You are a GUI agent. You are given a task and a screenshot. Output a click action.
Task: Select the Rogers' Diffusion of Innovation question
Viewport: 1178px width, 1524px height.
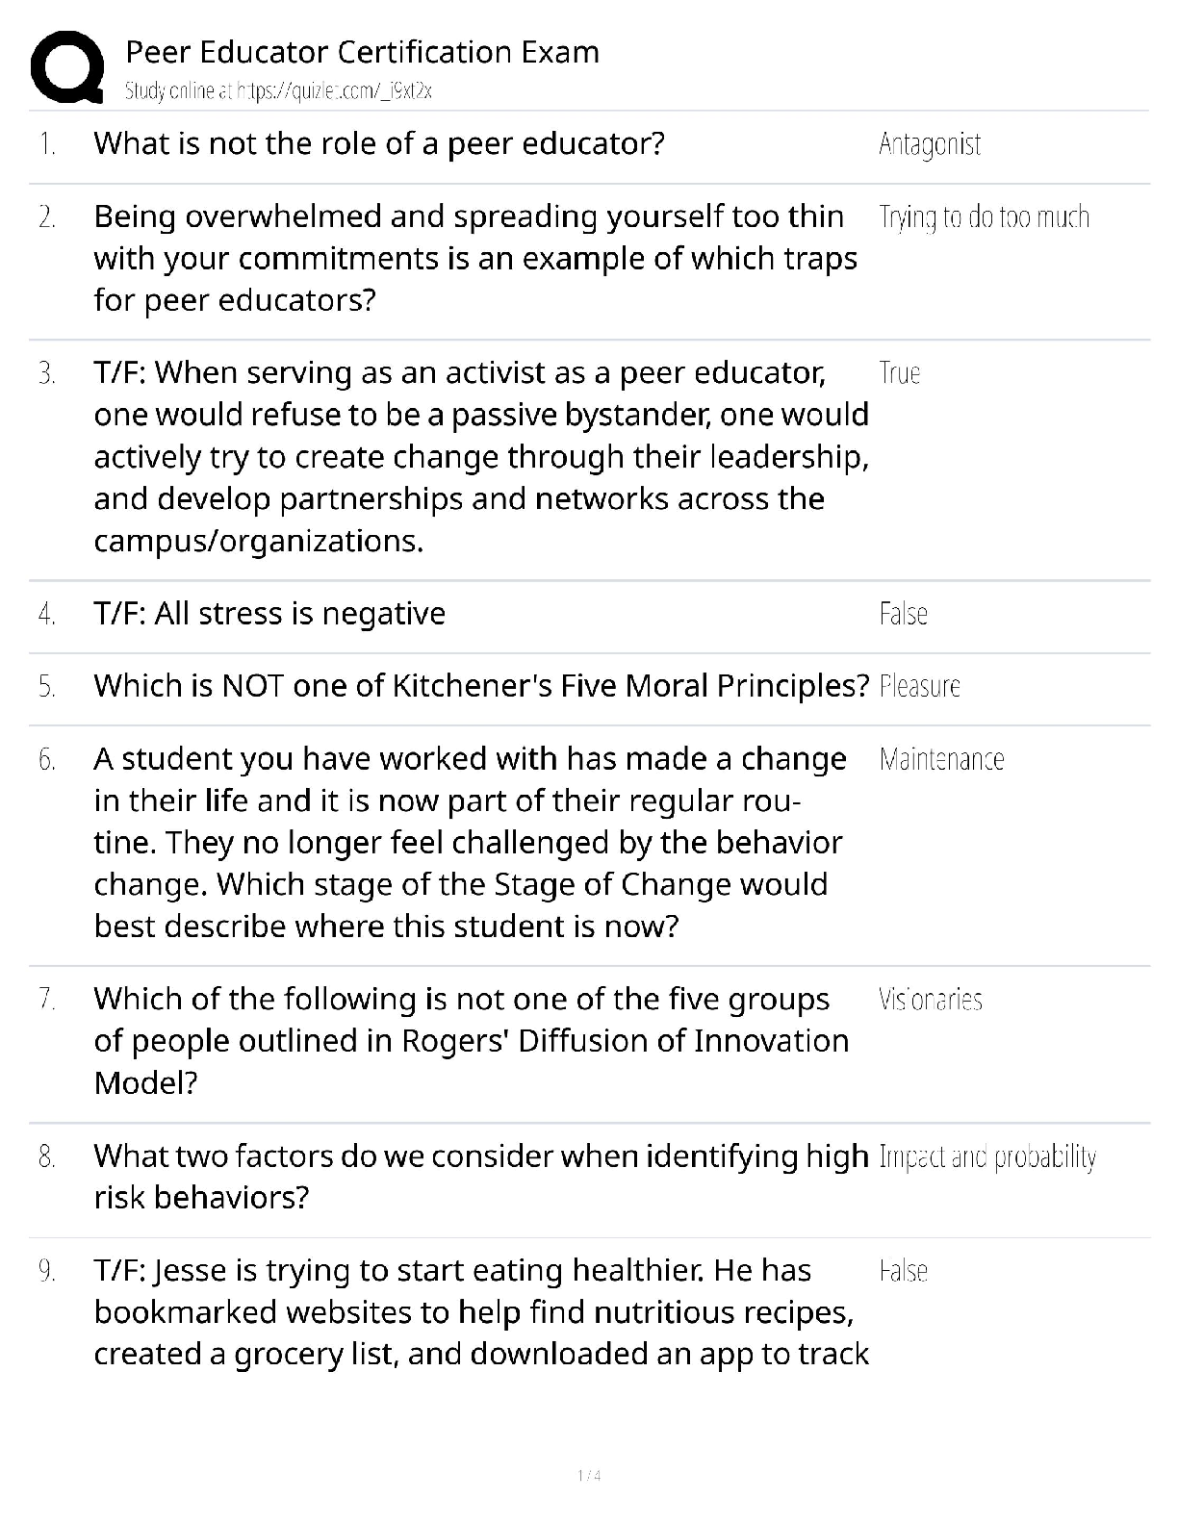click(472, 1041)
